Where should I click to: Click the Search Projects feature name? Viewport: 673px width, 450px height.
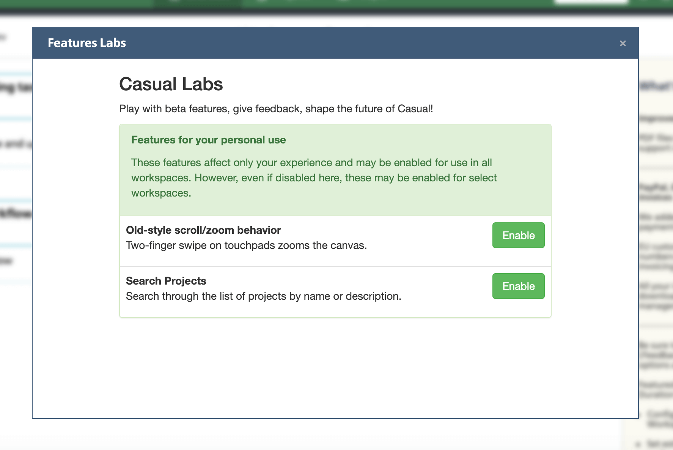(166, 281)
